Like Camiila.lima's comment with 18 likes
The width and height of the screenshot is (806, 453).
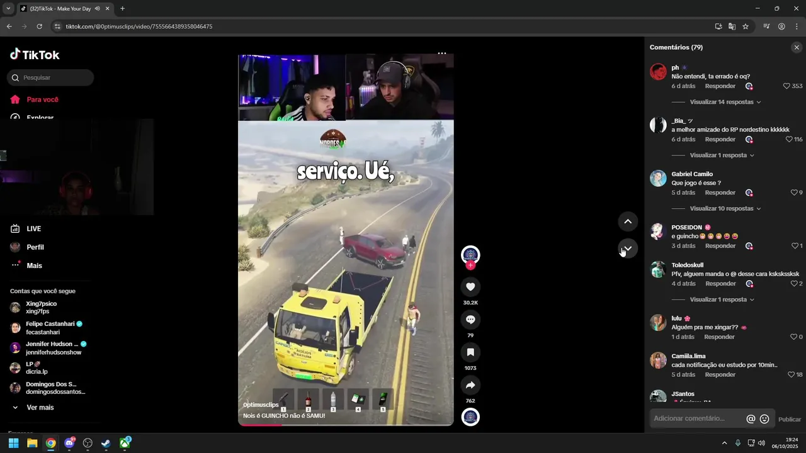pyautogui.click(x=791, y=375)
